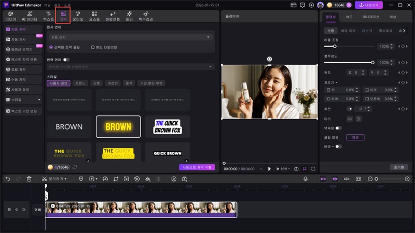Select the 트렌드 style filter

(x=80, y=83)
